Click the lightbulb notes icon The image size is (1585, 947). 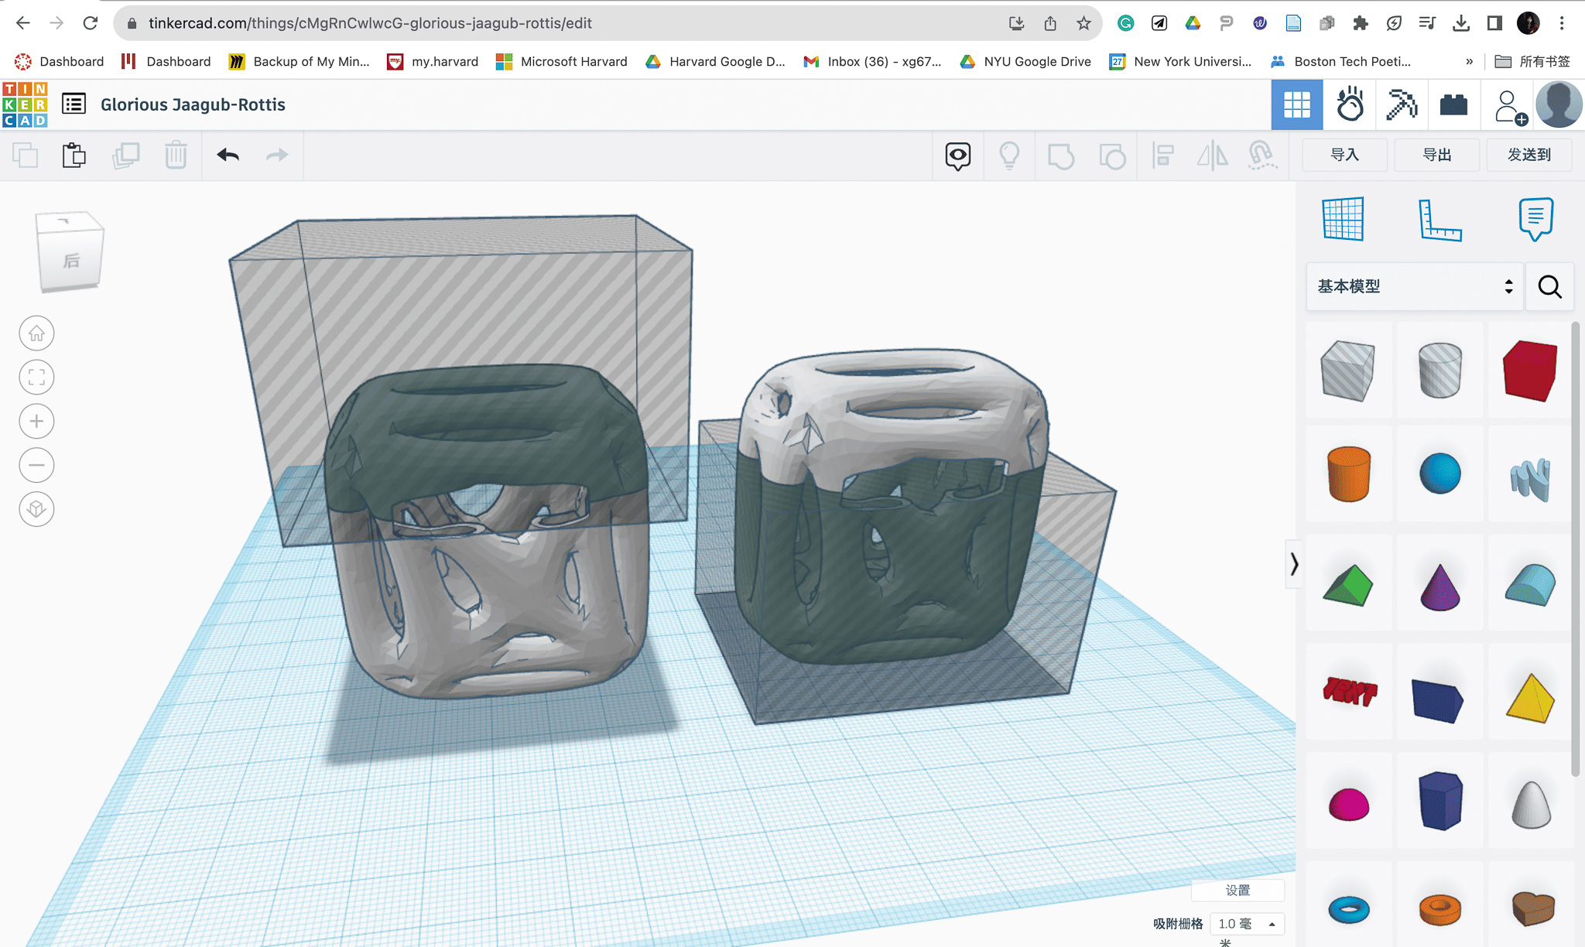[x=1009, y=156]
